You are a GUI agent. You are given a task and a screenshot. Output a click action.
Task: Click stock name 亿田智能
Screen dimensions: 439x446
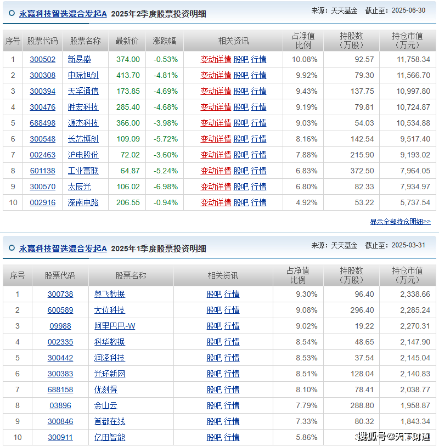pos(109,437)
